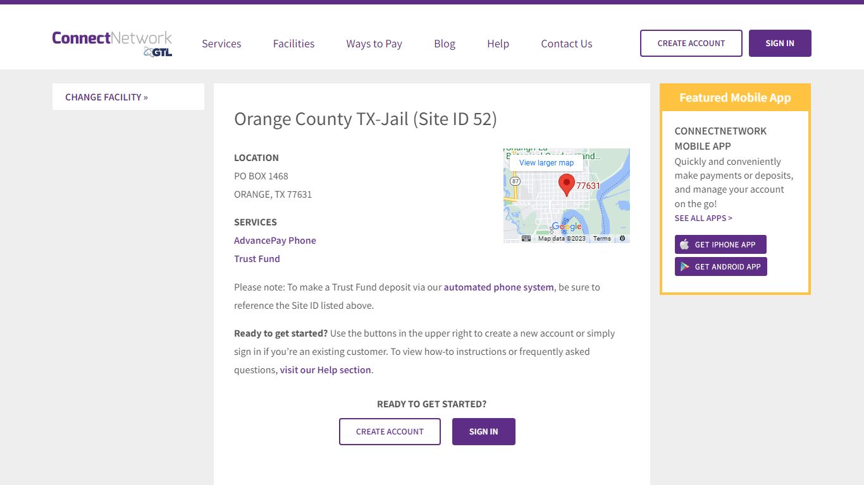The height and width of the screenshot is (485, 864).
Task: Click the map Terms link
Action: [602, 239]
